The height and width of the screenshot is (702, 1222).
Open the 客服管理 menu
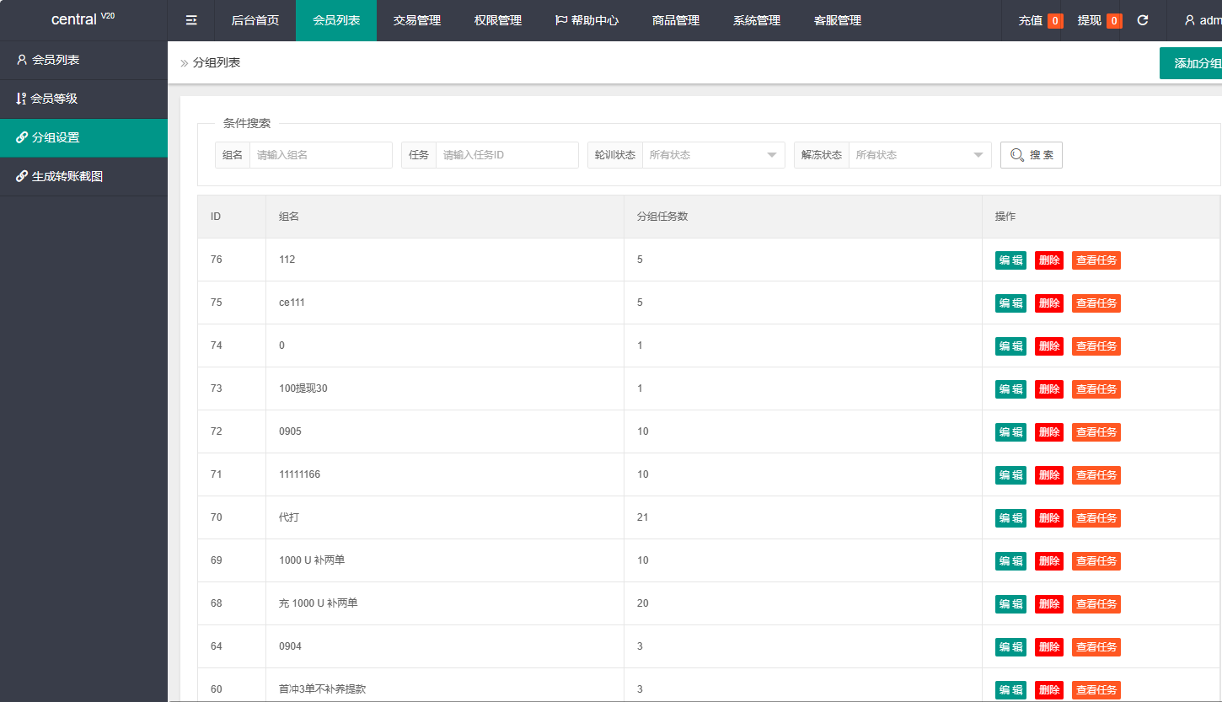tap(838, 20)
